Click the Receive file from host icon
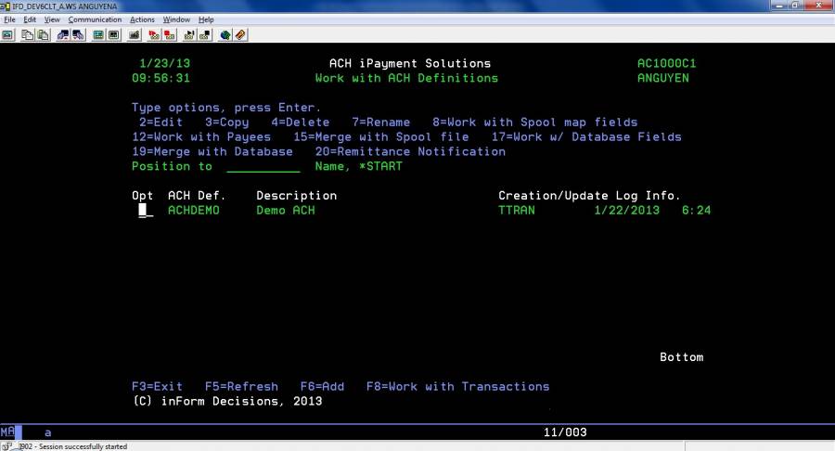This screenshot has width=835, height=451. click(x=78, y=35)
